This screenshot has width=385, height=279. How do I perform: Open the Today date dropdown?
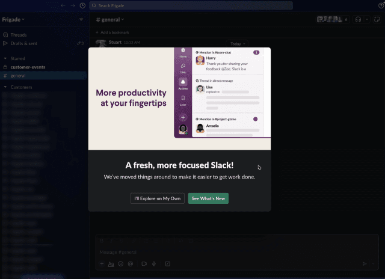pyautogui.click(x=238, y=44)
